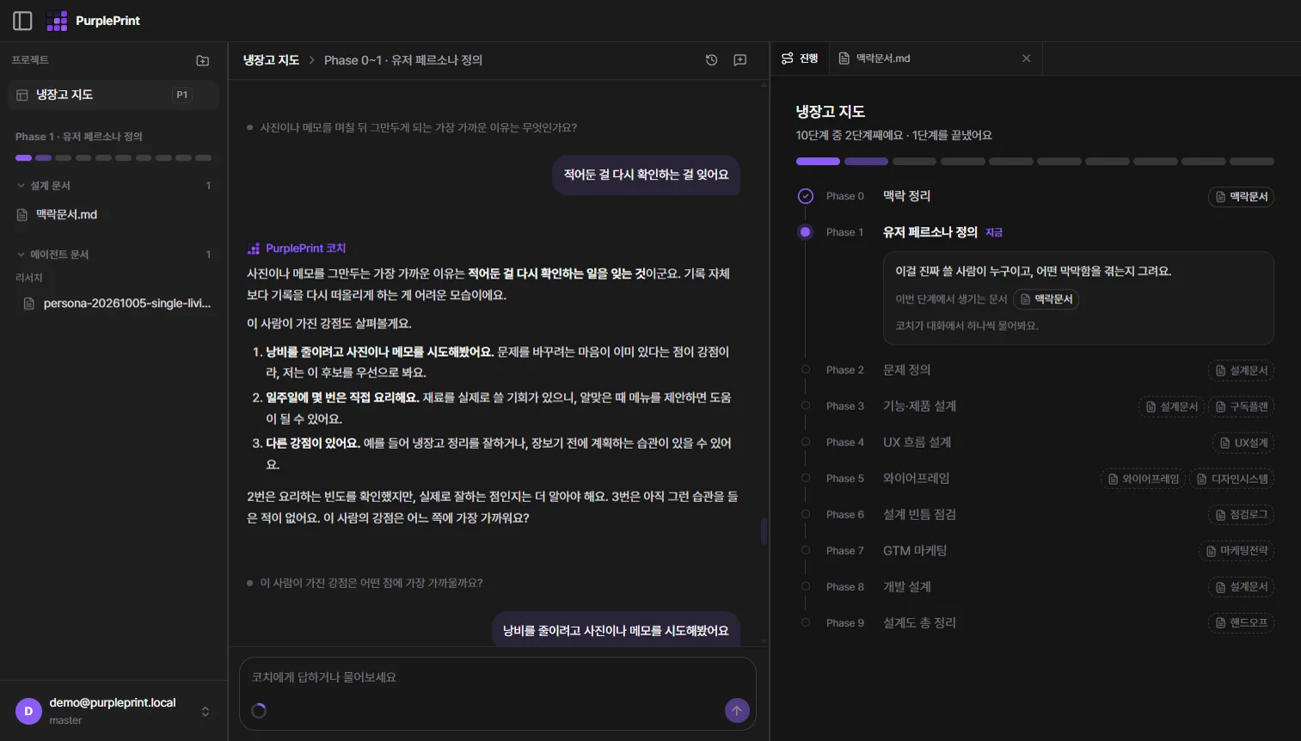Click the 맥락문서.md file icon in sidebar
Image resolution: width=1301 pixels, height=741 pixels.
22,215
